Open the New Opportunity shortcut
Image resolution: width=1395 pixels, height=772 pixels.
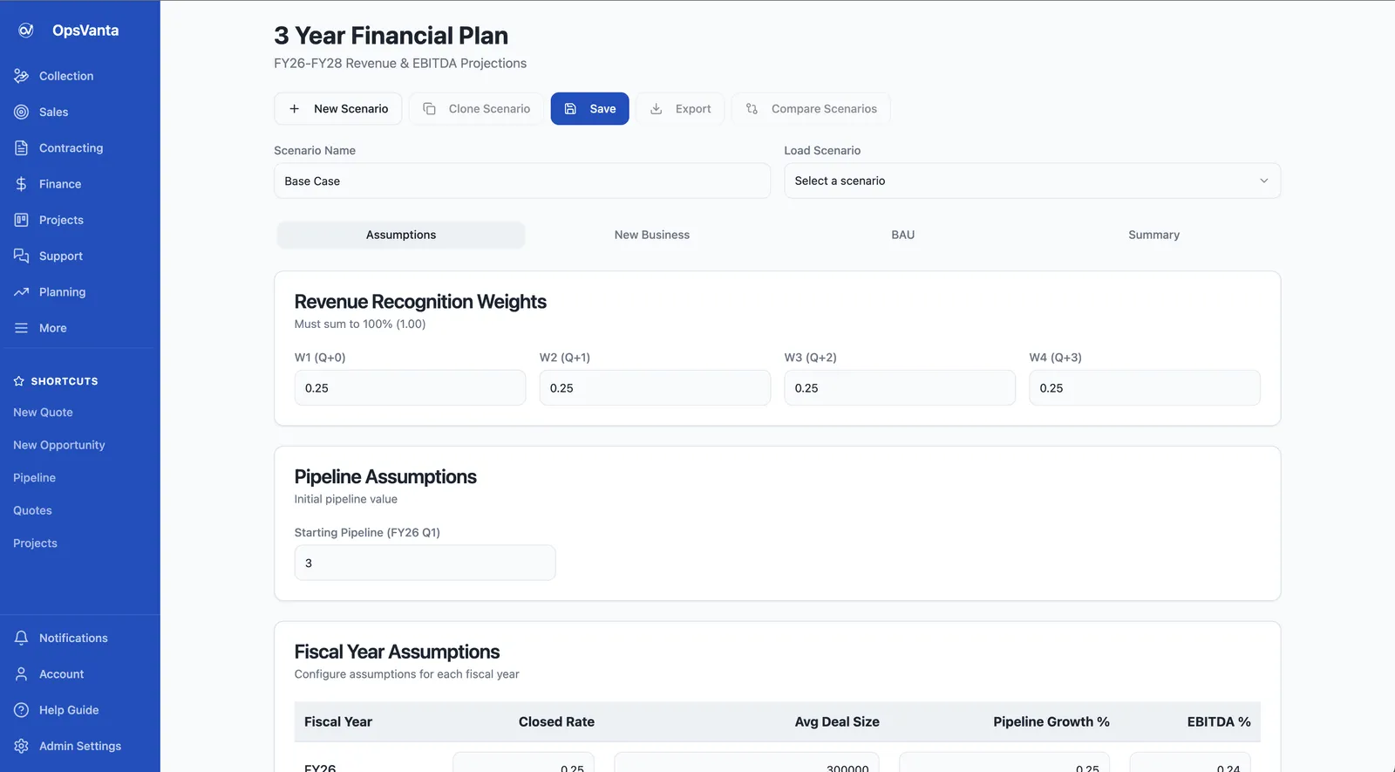point(59,445)
